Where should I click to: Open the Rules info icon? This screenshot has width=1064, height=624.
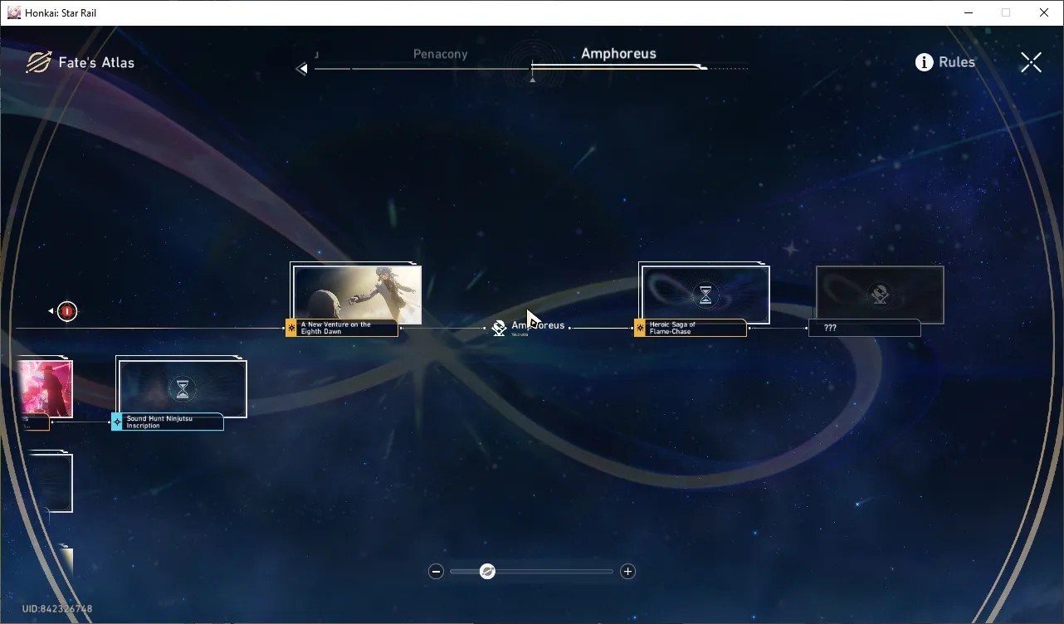(x=924, y=62)
